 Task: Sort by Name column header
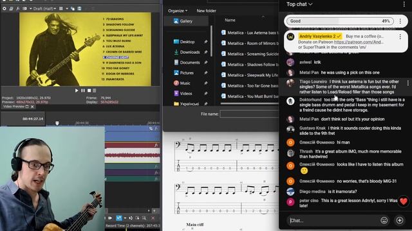point(230,20)
